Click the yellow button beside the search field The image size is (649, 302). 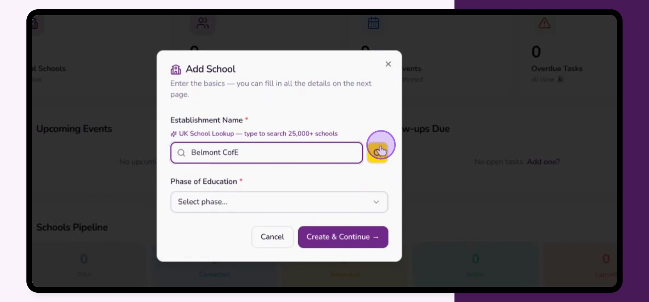click(377, 153)
